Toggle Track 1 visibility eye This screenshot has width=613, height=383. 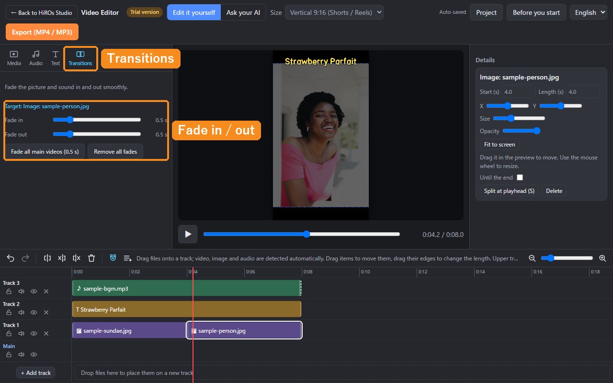point(34,333)
